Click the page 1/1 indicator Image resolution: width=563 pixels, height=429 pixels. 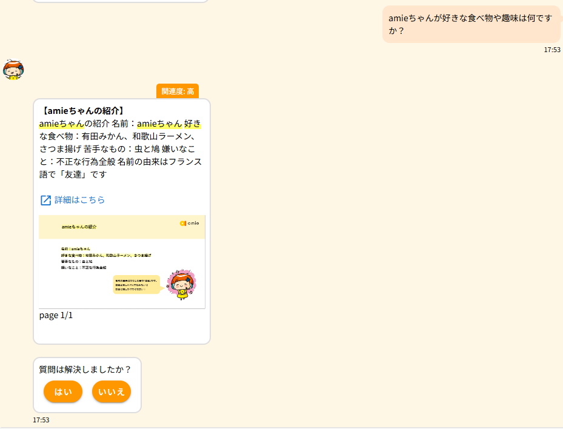[x=56, y=315]
